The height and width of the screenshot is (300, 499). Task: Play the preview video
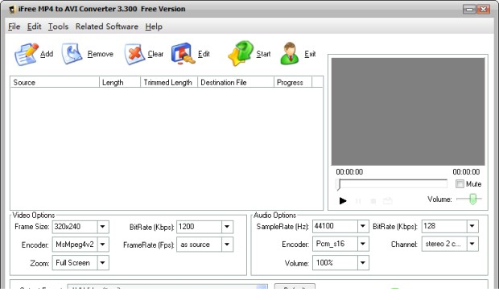coord(343,201)
